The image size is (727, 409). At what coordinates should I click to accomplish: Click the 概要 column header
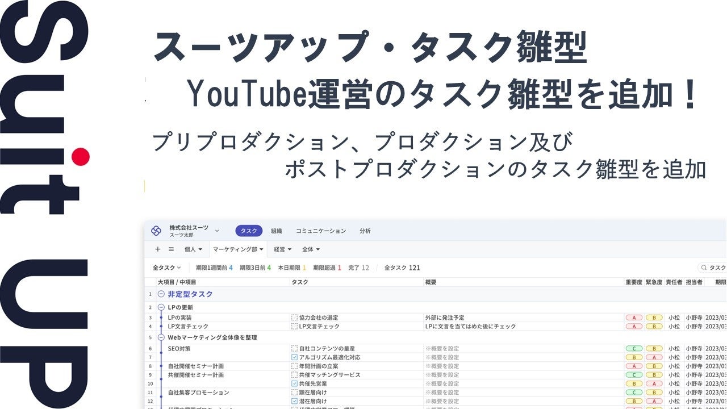coord(431,282)
